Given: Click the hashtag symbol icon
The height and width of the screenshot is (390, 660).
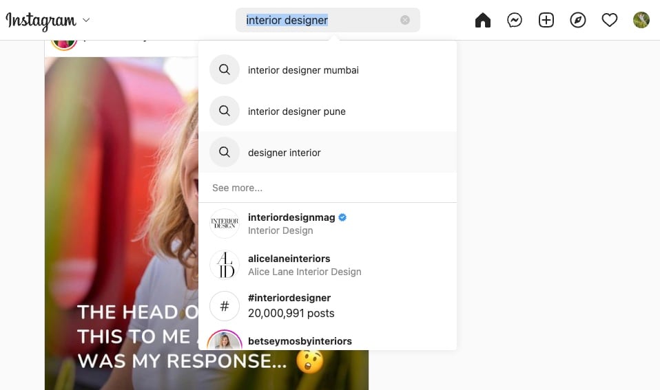Looking at the screenshot, I should pyautogui.click(x=225, y=306).
